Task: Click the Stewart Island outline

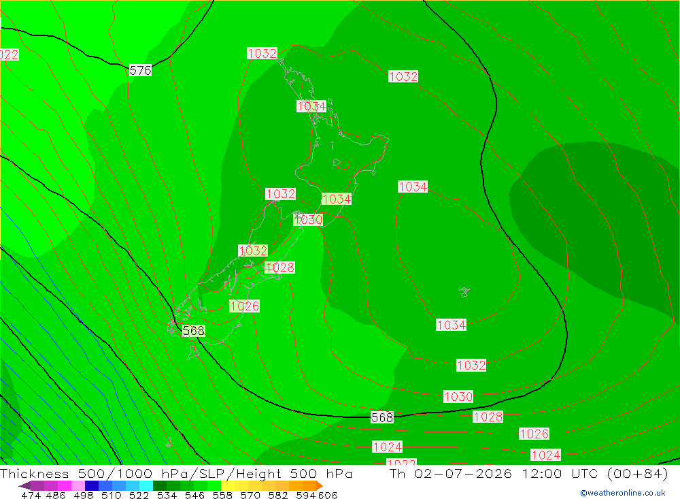Action: [x=193, y=353]
